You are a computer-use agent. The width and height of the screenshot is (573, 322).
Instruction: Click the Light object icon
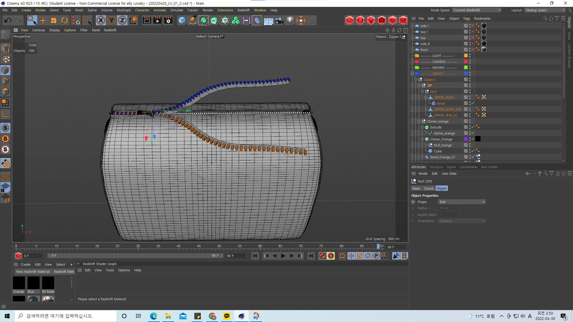click(290, 20)
